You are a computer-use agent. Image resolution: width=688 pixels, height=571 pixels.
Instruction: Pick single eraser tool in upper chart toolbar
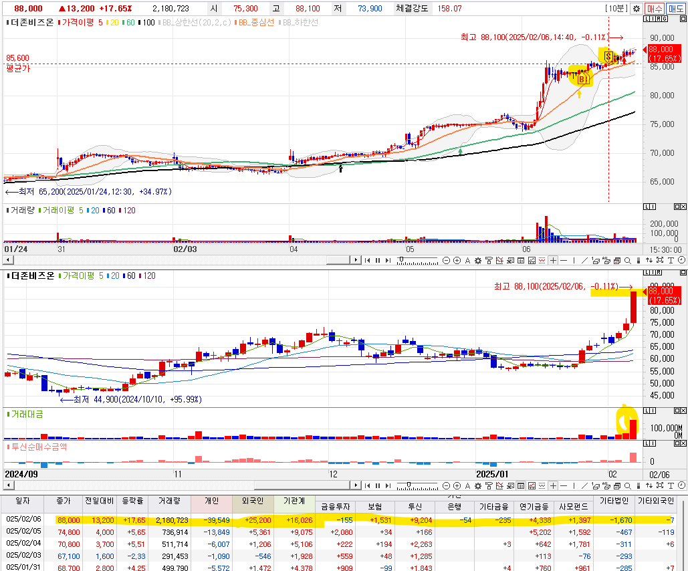pos(596,260)
